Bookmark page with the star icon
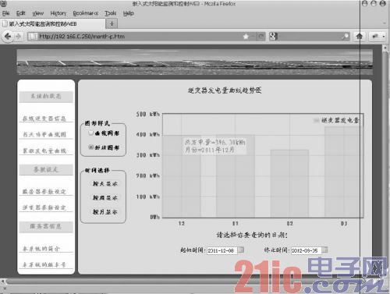Viewport: 390px width, 294px height. click(x=246, y=37)
